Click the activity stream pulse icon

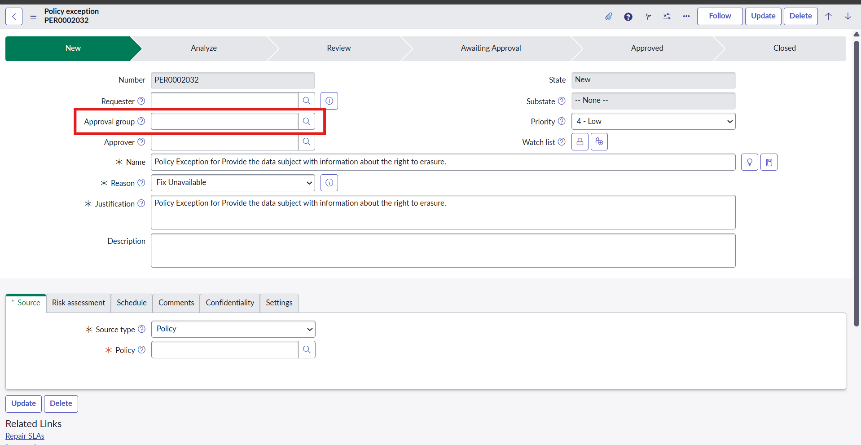pyautogui.click(x=647, y=17)
